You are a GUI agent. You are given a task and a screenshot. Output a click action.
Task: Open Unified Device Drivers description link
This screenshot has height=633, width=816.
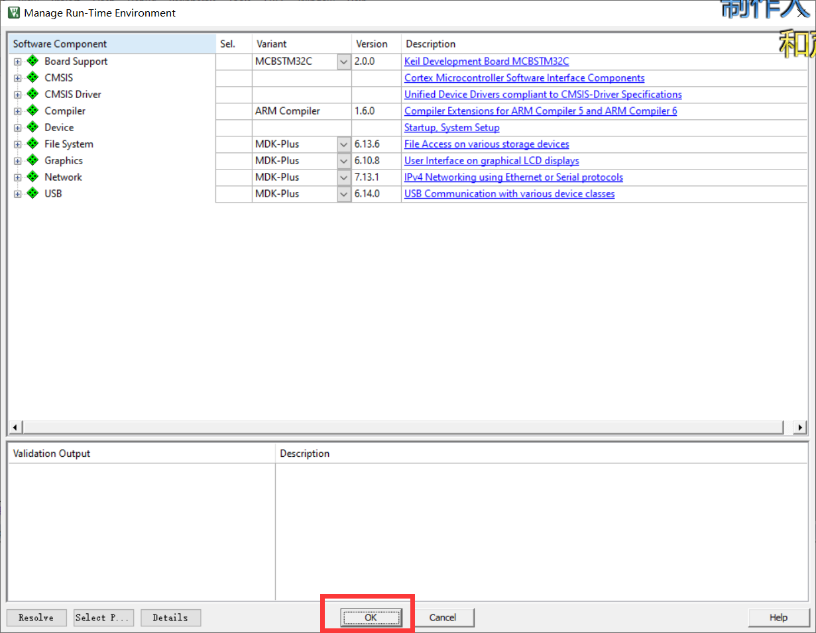[543, 94]
